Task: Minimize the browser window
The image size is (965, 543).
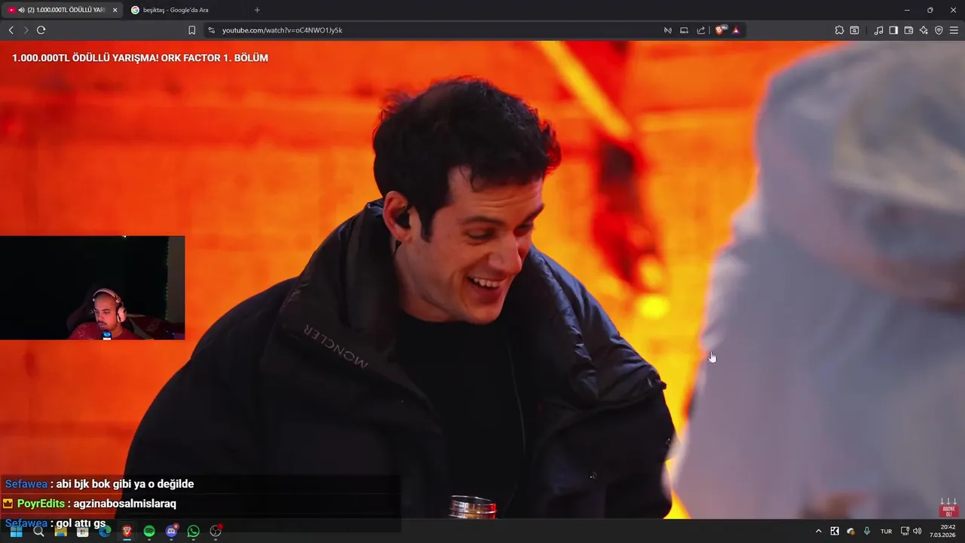Action: point(907,10)
